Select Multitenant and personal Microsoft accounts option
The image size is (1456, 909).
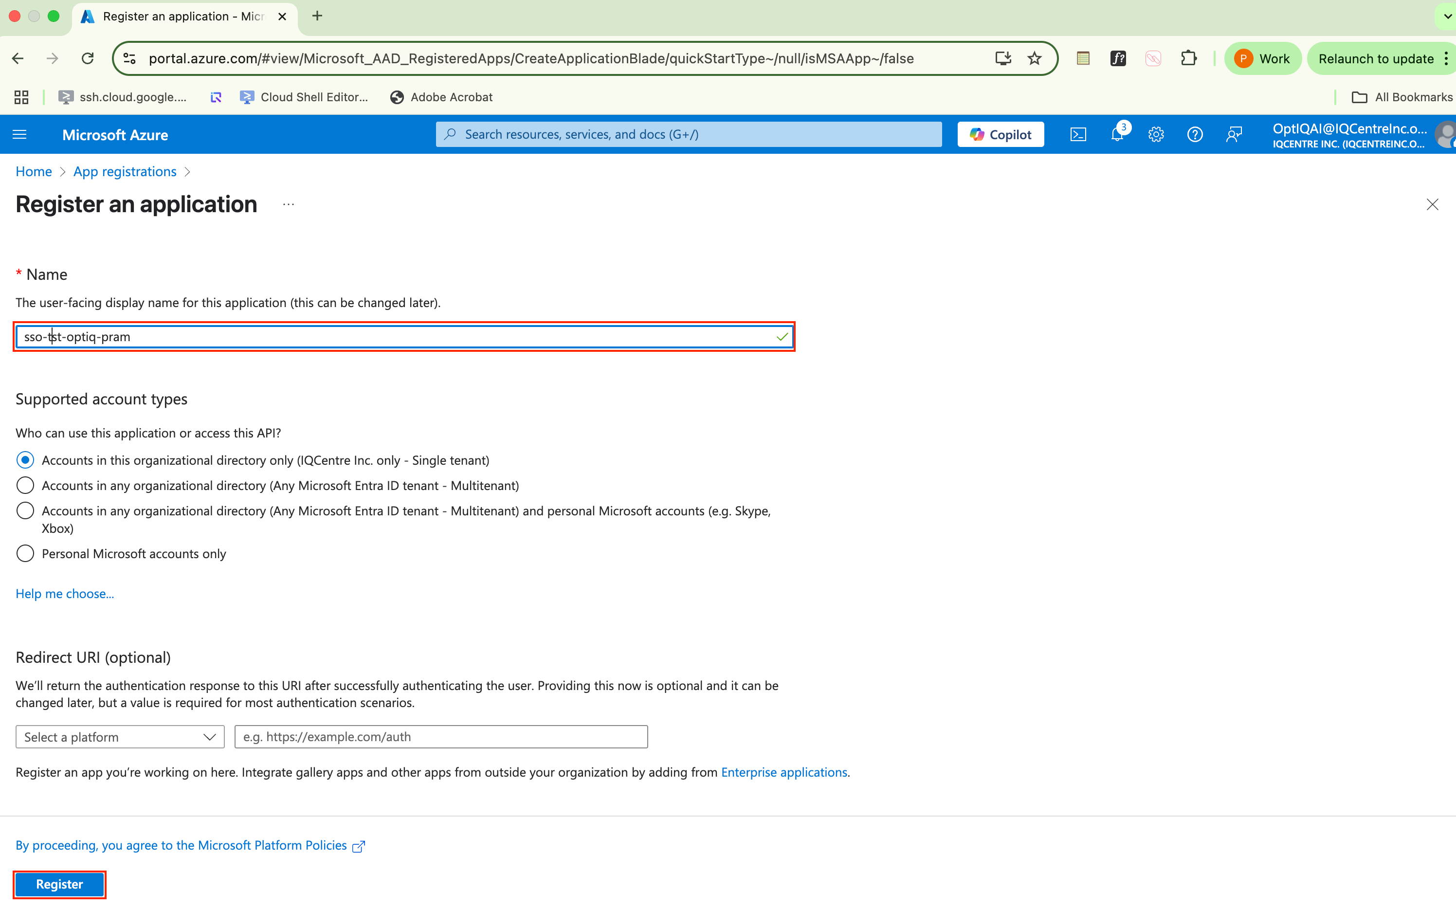pyautogui.click(x=25, y=510)
